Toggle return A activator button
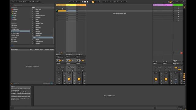This screenshot has height=110, width=196. (156, 79)
